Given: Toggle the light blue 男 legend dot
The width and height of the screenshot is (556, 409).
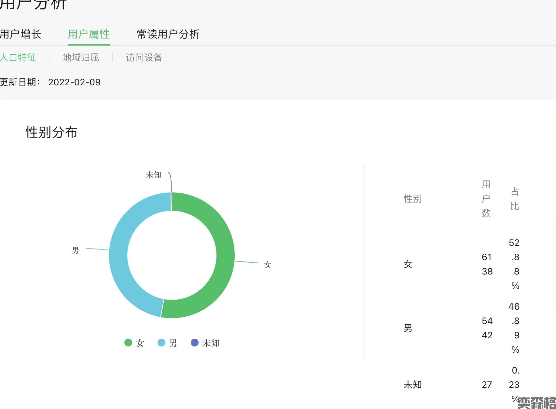Looking at the screenshot, I should pos(161,343).
